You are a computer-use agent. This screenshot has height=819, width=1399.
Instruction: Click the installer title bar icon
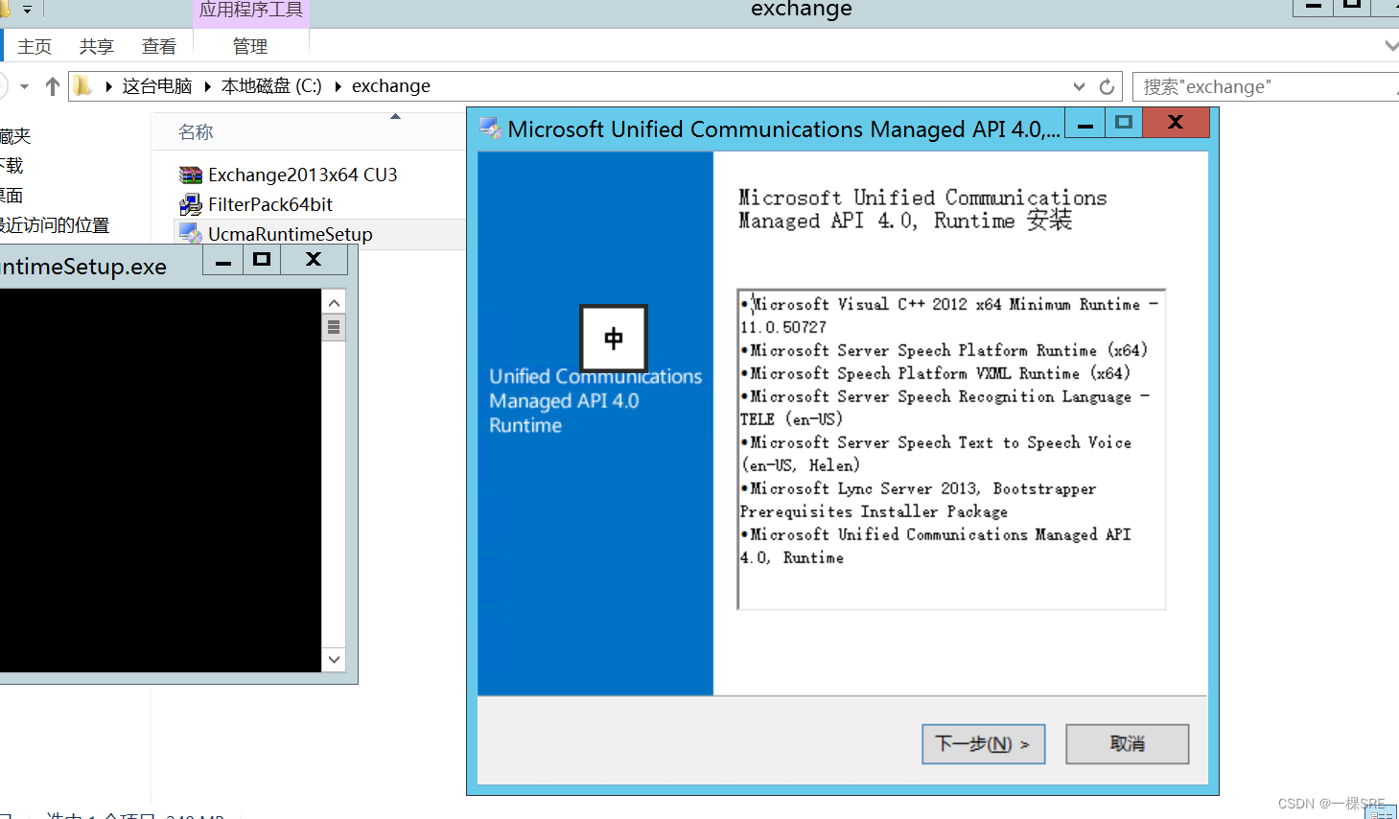[490, 129]
